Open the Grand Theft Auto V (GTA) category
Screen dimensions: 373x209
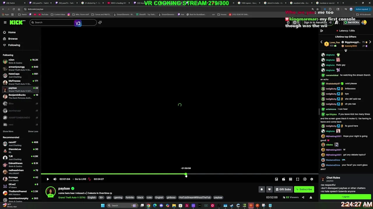point(72,197)
